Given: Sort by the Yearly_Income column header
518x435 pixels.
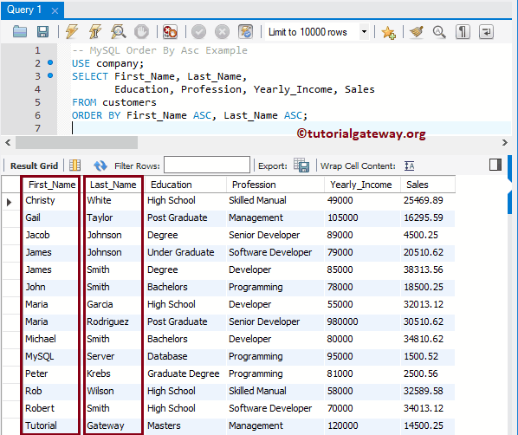Looking at the screenshot, I should pos(362,185).
